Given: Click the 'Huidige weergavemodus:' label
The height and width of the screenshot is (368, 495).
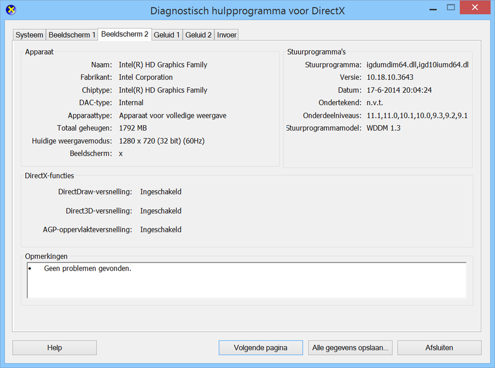Looking at the screenshot, I should (x=72, y=141).
